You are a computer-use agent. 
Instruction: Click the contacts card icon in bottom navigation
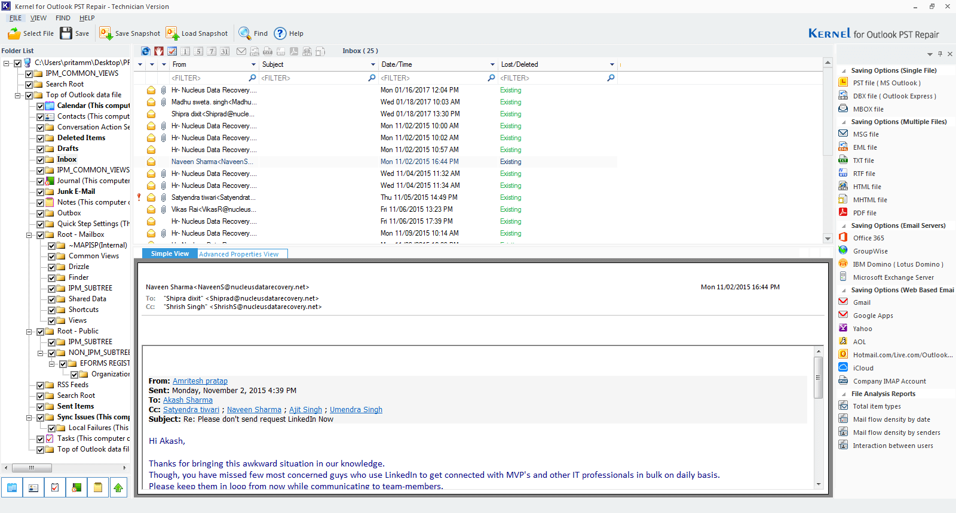pyautogui.click(x=33, y=487)
